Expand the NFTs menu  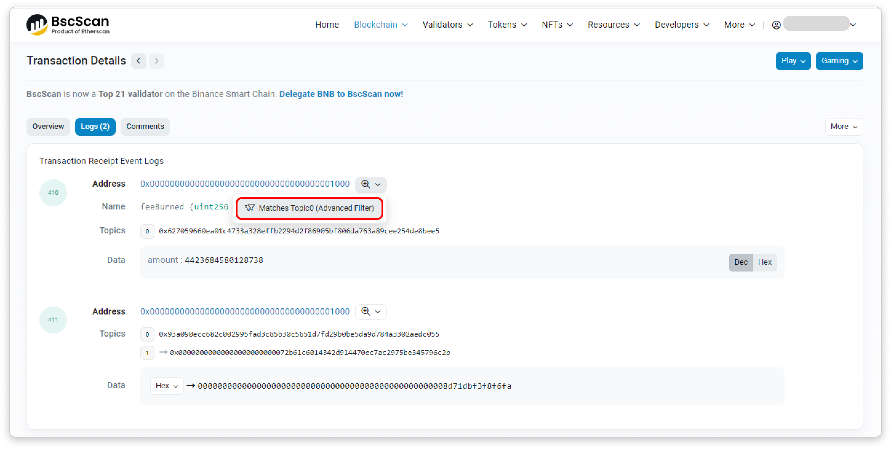pyautogui.click(x=557, y=25)
